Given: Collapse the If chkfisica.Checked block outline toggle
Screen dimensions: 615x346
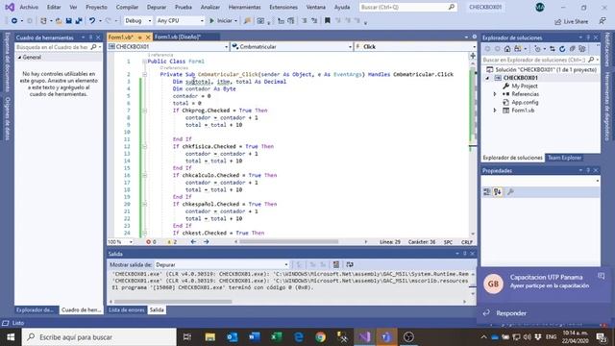Looking at the screenshot, I should 145,147.
